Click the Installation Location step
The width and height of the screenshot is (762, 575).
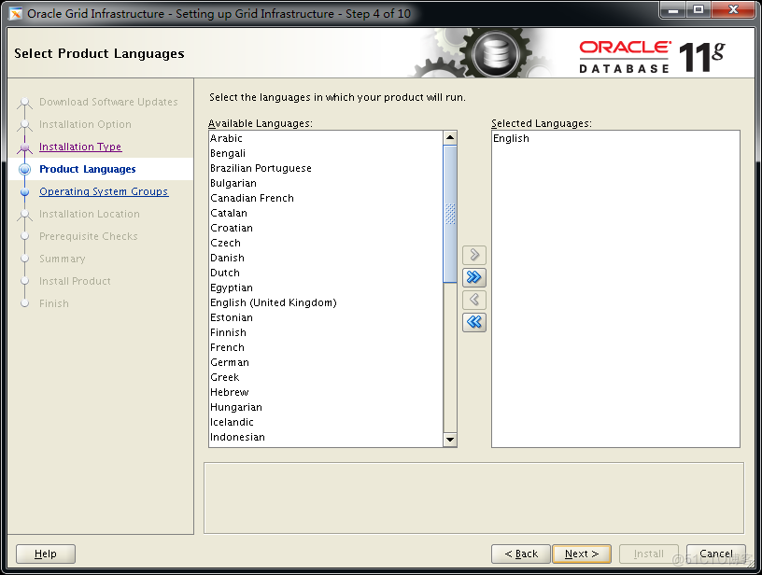(x=90, y=214)
